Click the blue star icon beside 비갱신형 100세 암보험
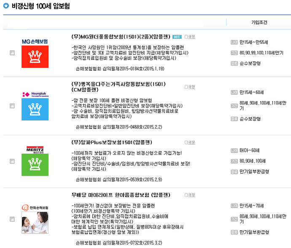Viewport: 291px width, 248px height. pyautogui.click(x=6, y=6)
